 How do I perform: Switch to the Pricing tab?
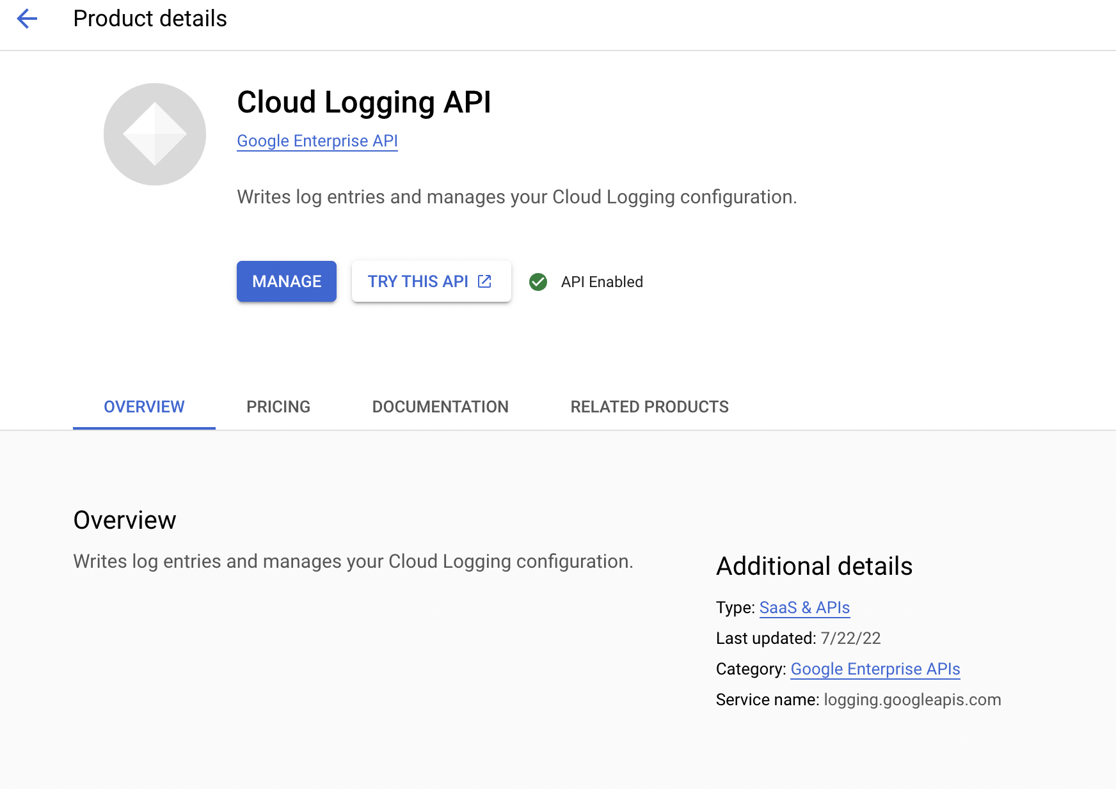coord(278,407)
